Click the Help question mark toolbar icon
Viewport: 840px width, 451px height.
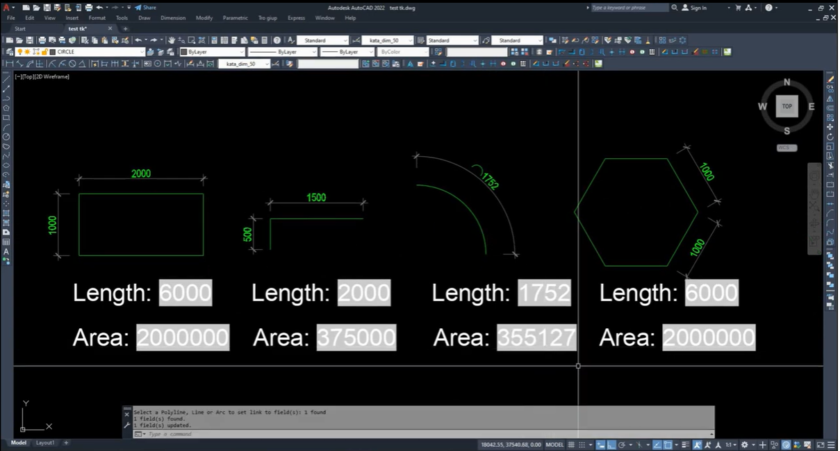click(x=277, y=40)
